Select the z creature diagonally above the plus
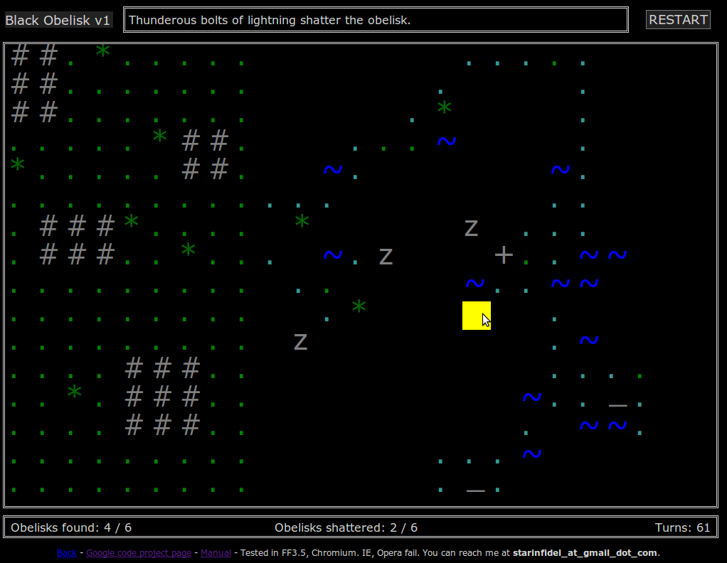This screenshot has width=727, height=563. click(x=471, y=228)
